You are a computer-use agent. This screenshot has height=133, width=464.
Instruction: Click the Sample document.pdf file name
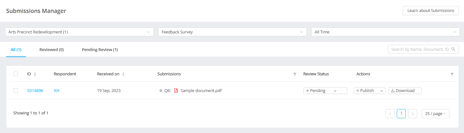coord(201,90)
